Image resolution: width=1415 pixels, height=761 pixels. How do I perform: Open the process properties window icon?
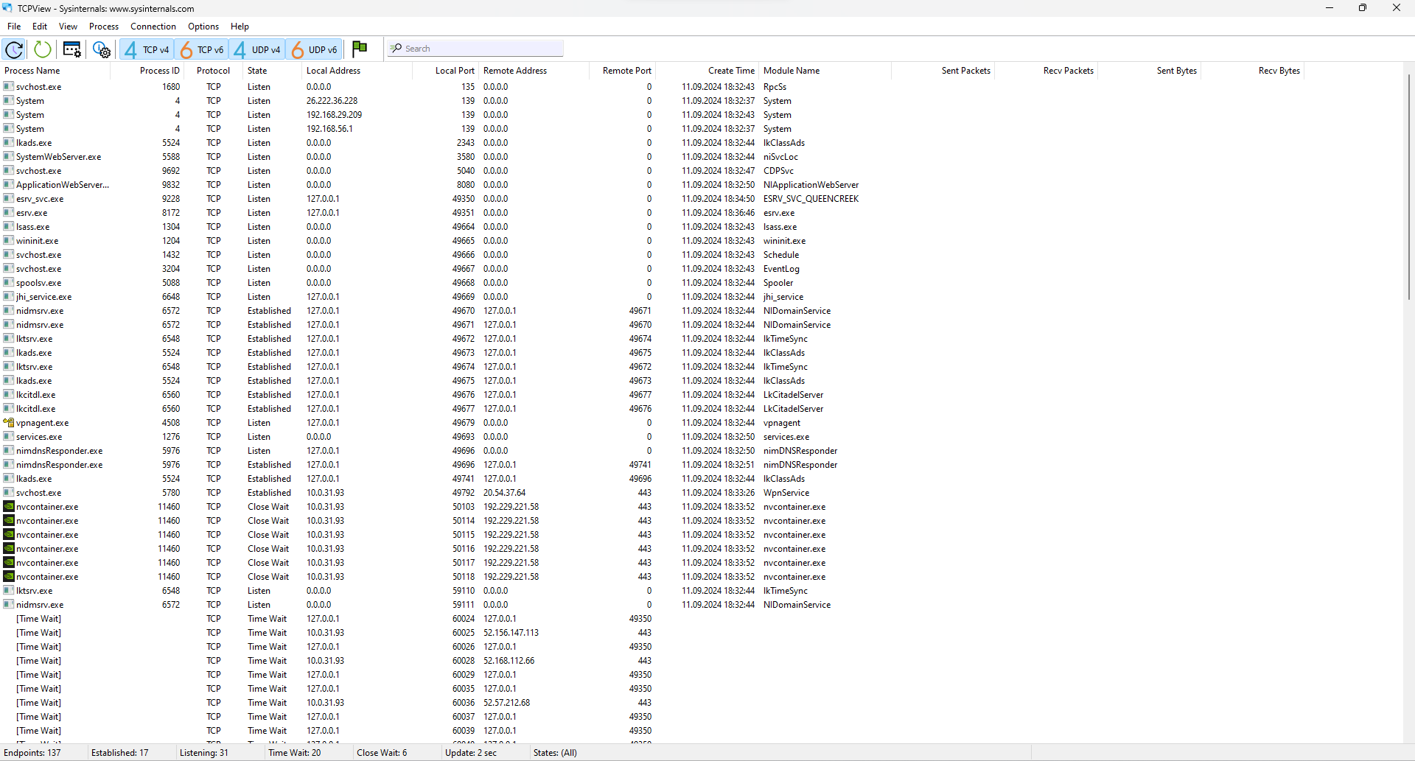(x=71, y=49)
